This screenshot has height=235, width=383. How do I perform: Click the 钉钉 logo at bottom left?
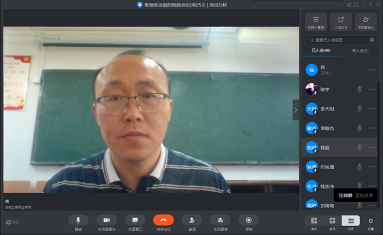click(x=13, y=222)
